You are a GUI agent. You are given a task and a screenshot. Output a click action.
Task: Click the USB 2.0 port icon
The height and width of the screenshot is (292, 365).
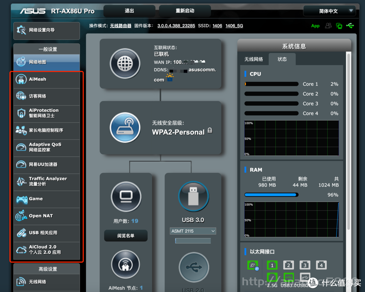click(194, 267)
